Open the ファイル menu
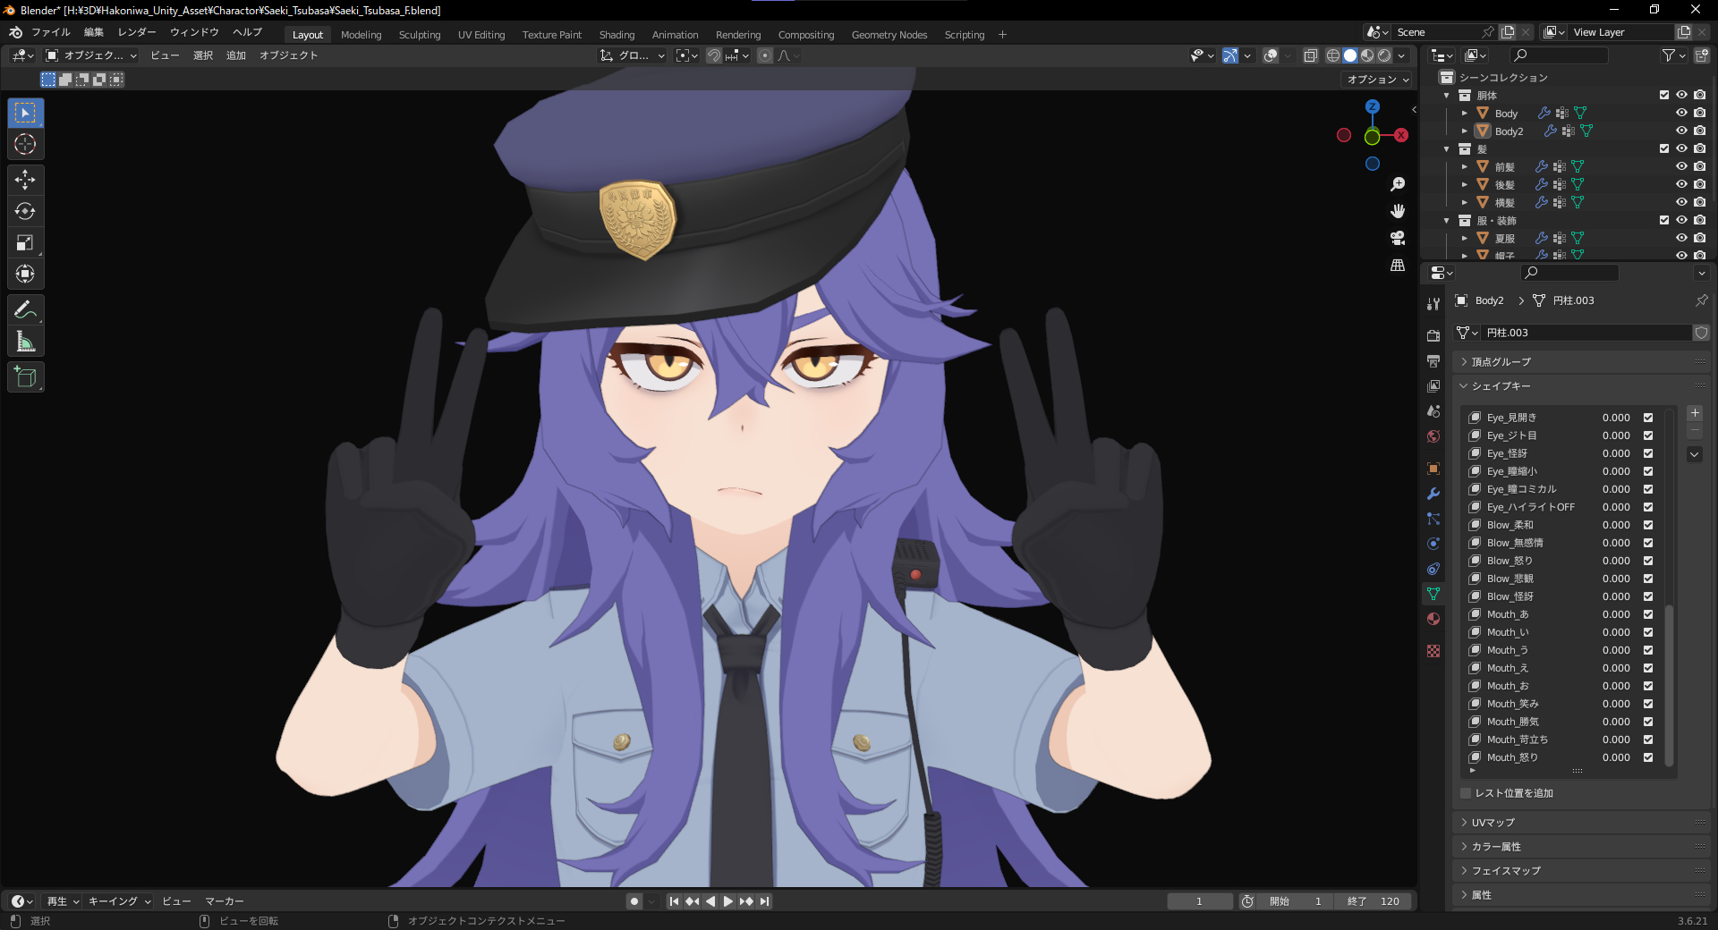This screenshot has height=930, width=1718. [x=50, y=32]
